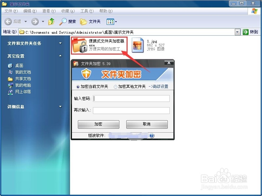Image resolution: width=262 pixels, height=196 pixels.
Task: Click the 输入密码 password field
Action: [131, 98]
